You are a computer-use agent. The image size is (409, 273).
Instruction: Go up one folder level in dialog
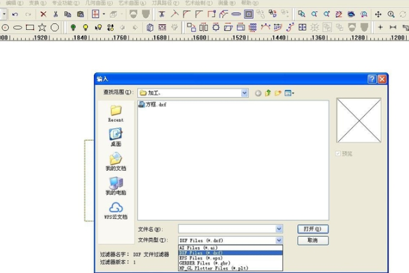pos(268,93)
